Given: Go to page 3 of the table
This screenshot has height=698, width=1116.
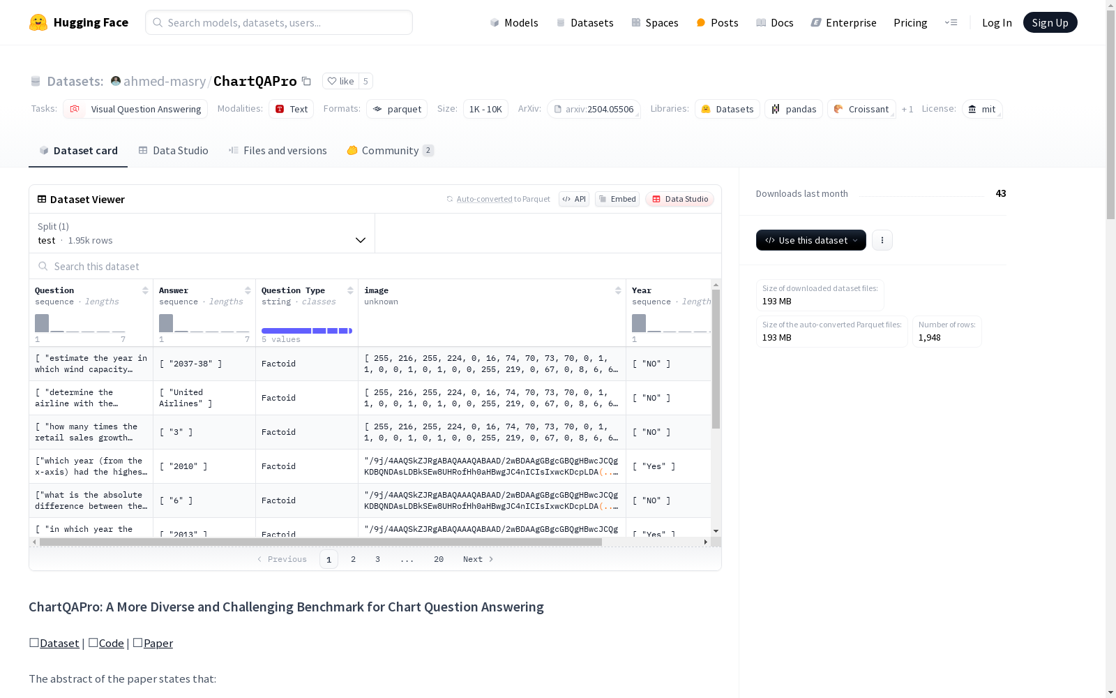Looking at the screenshot, I should [377, 559].
